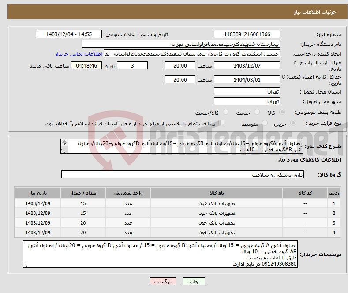Screen dimensions: 348x293
Task: Click quantity 15 in row 1
Action: pyautogui.click(x=83, y=203)
